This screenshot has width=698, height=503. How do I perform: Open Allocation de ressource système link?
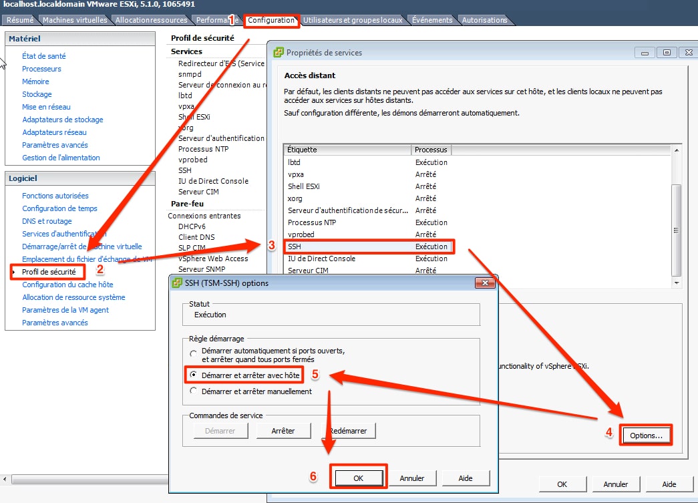pos(73,297)
